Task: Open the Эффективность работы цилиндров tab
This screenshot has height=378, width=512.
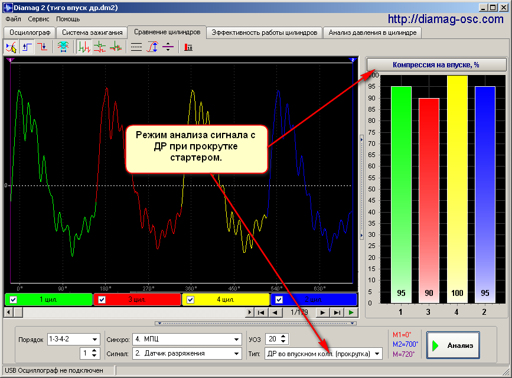Action: [x=265, y=32]
